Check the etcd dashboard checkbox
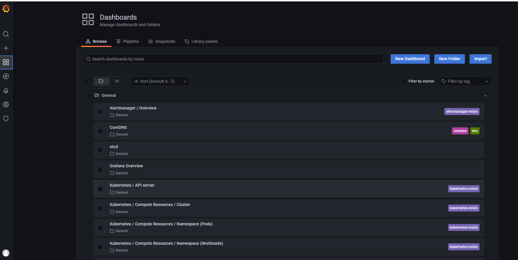Viewport: 518px width, 260px height. point(100,150)
